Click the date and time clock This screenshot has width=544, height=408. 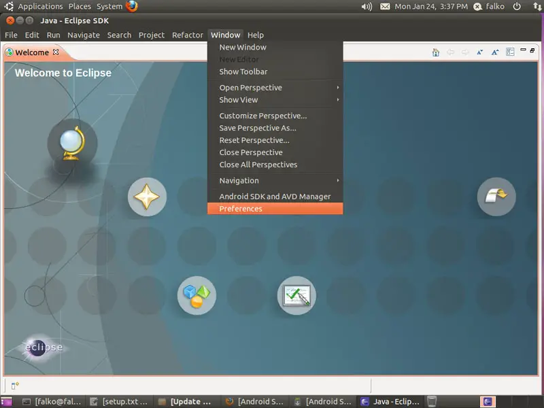pyautogui.click(x=431, y=7)
